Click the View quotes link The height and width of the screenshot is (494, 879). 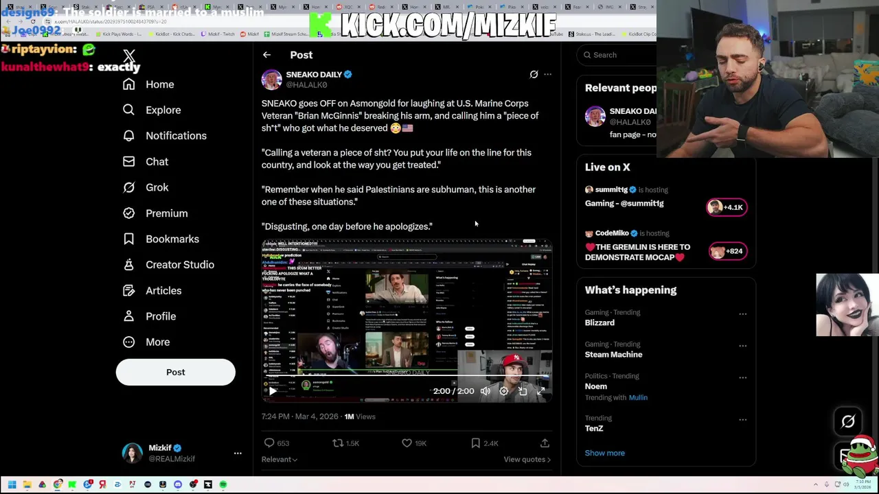point(527,460)
